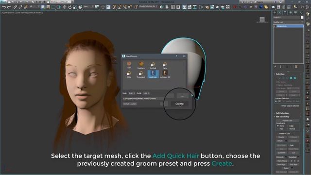This screenshot has width=311, height=175.
Task: Click the red Ornatrix toolbar icon
Action: coord(235,7)
